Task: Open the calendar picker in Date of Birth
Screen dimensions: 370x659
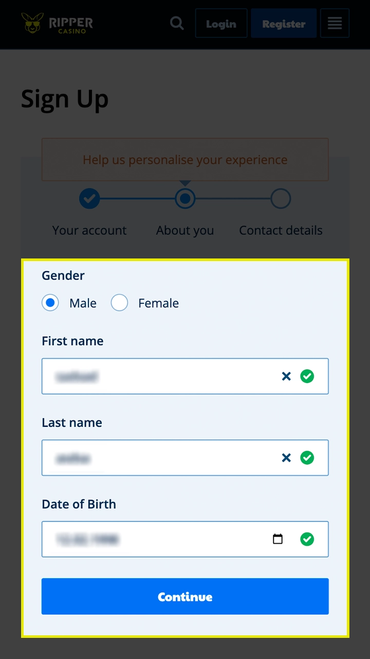Action: click(277, 539)
